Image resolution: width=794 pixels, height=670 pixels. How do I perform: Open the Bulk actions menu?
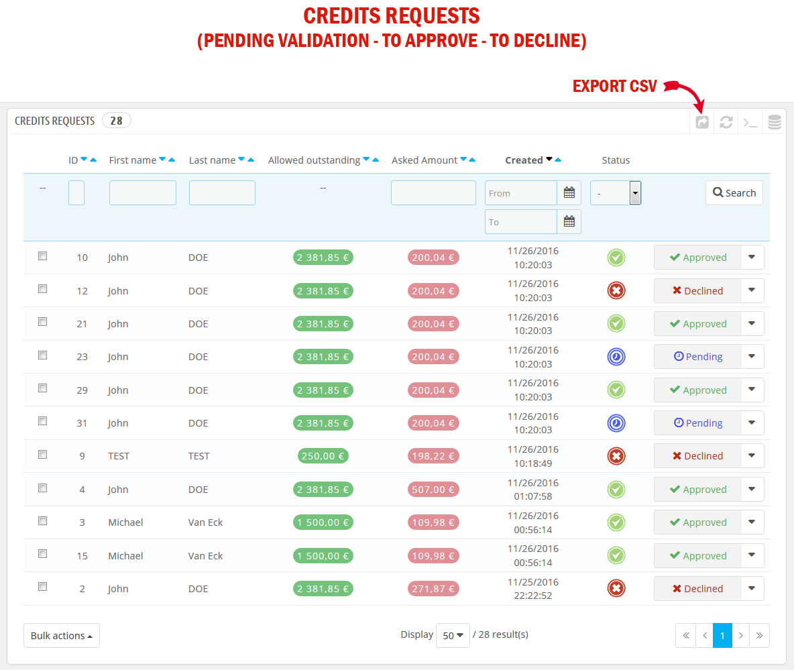coord(61,636)
